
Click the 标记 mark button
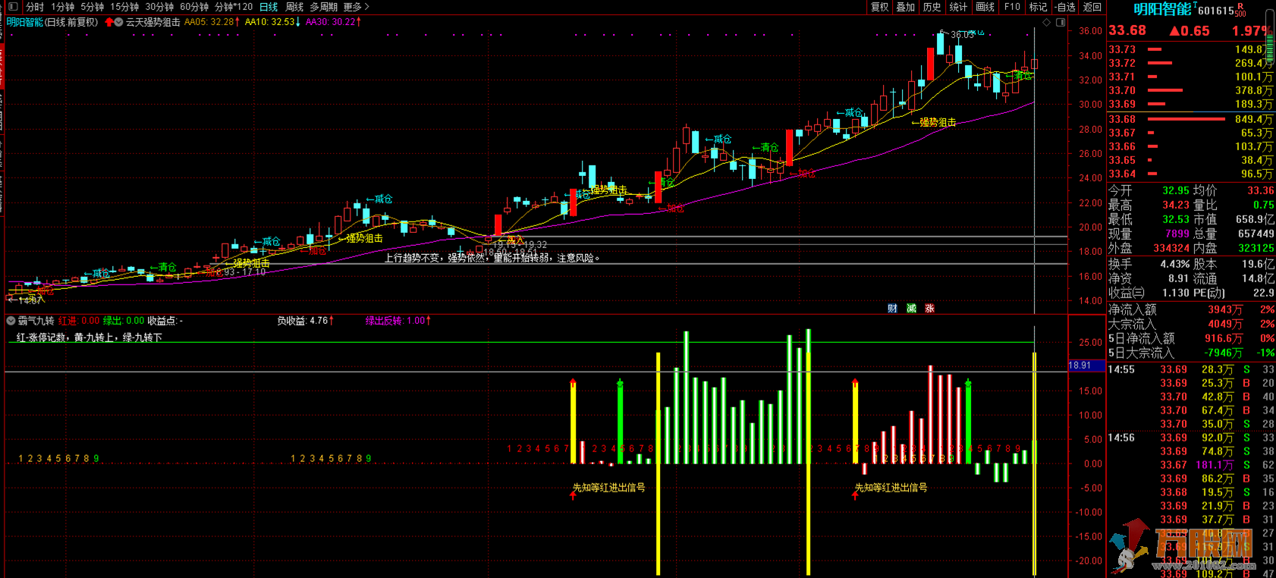coord(1039,7)
